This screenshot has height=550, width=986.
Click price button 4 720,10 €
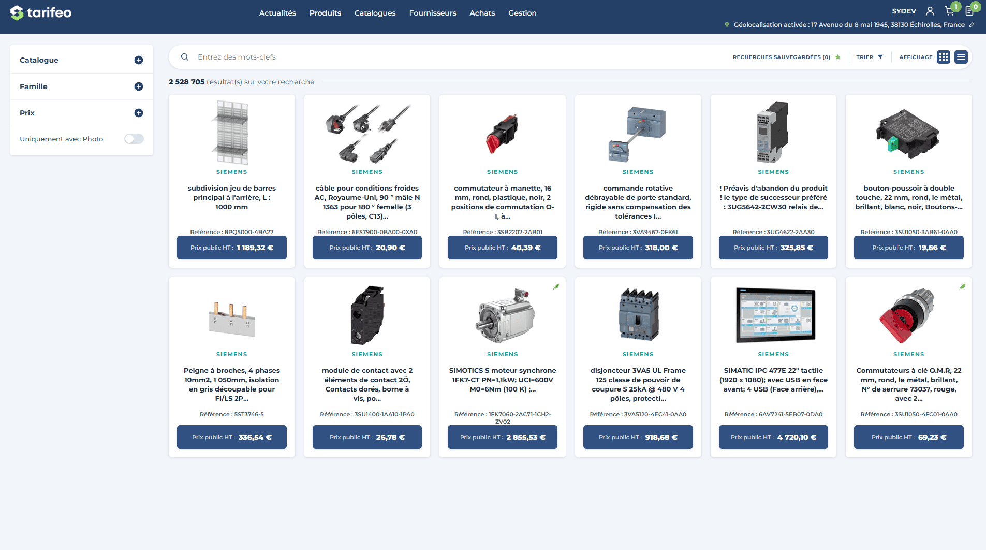[x=773, y=437]
